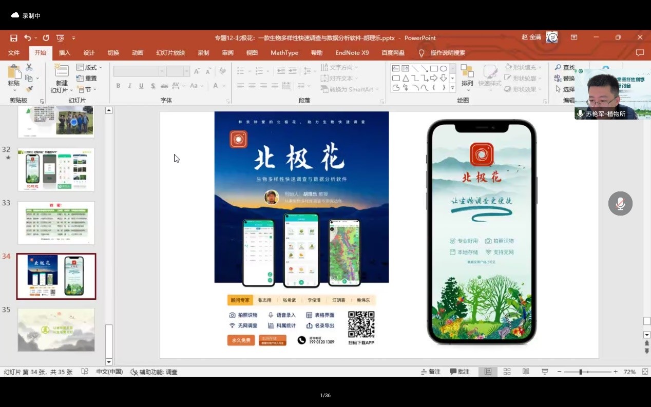651x407 pixels.
Task: Toggle bold formatting
Action: click(x=118, y=86)
